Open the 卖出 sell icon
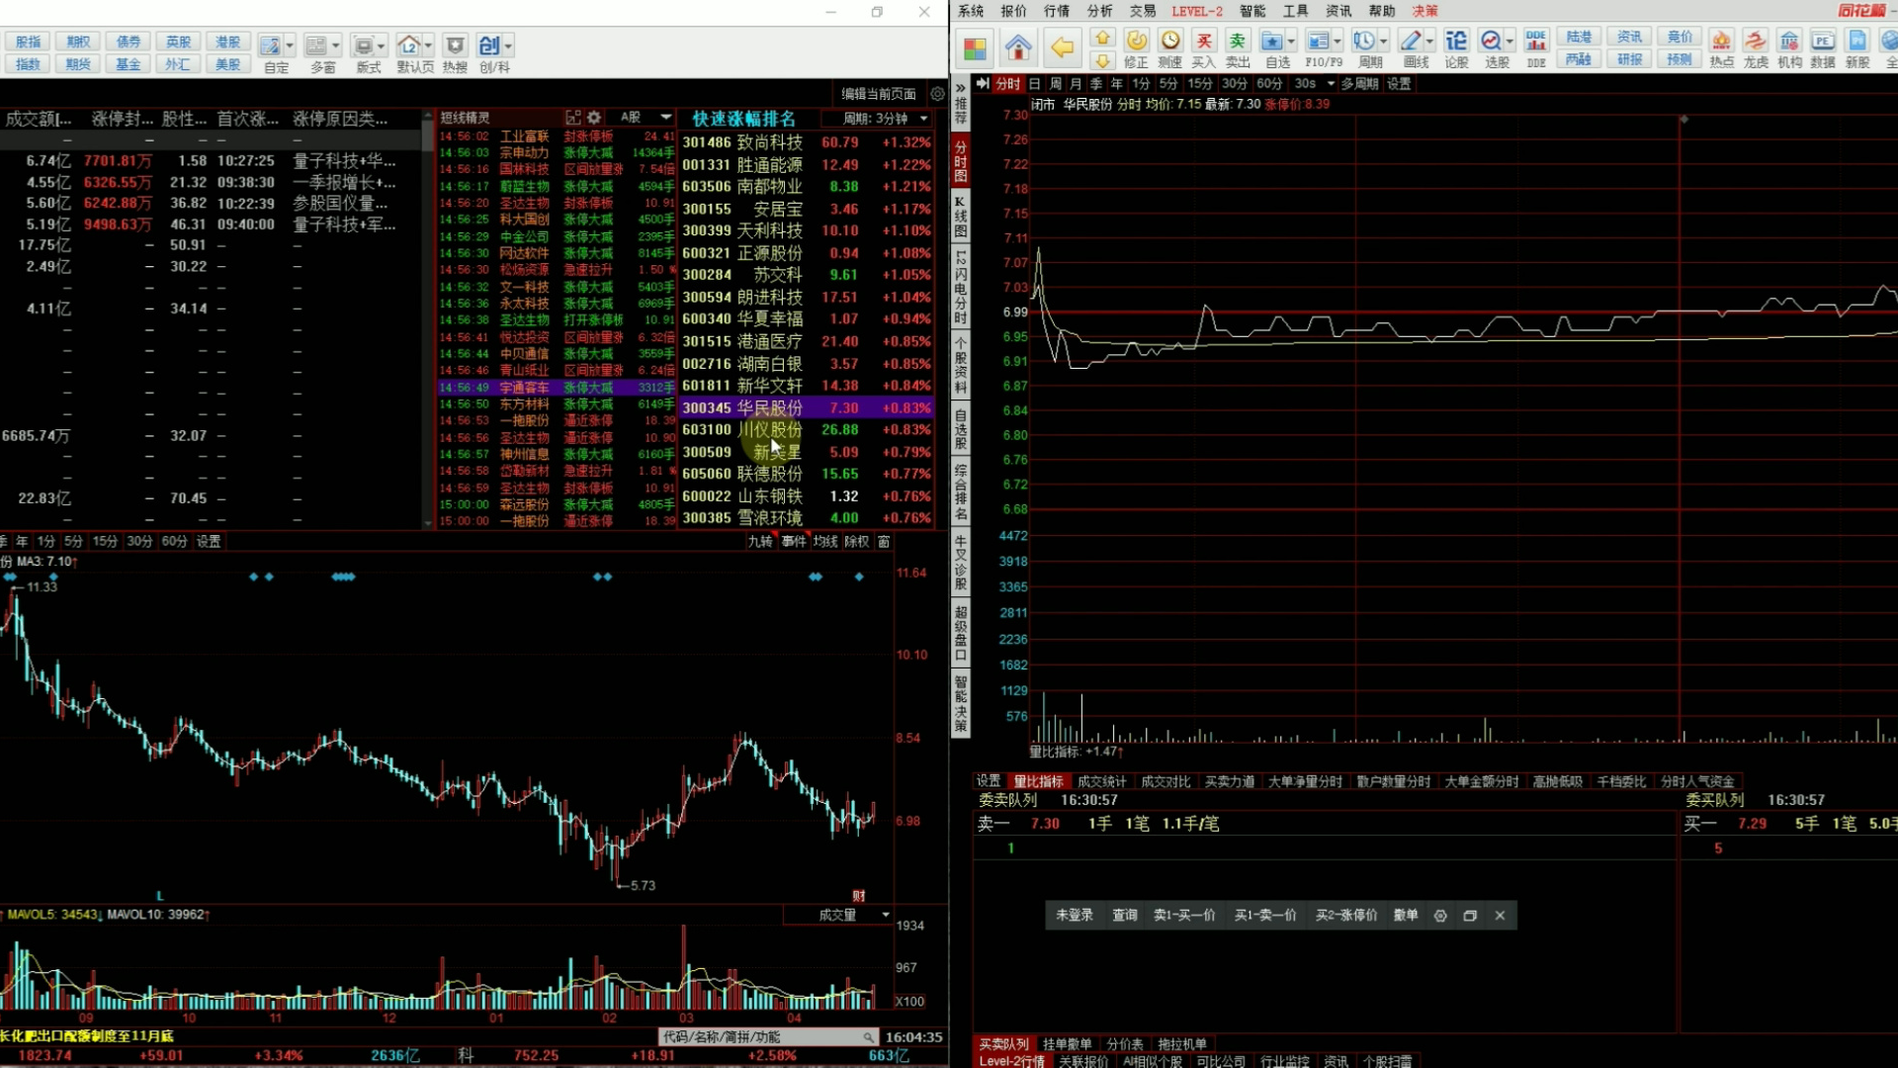The image size is (1898, 1068). click(1238, 46)
